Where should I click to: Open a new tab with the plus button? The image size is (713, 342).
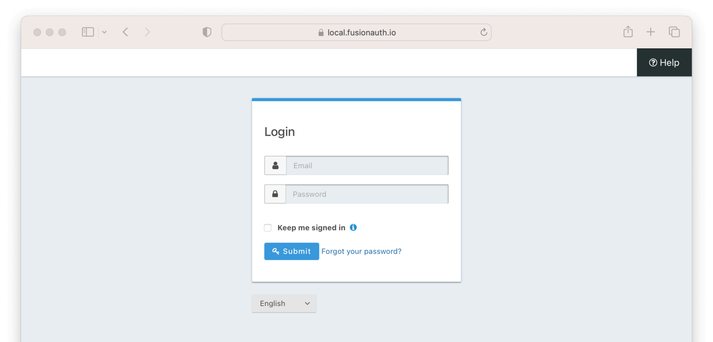(651, 32)
